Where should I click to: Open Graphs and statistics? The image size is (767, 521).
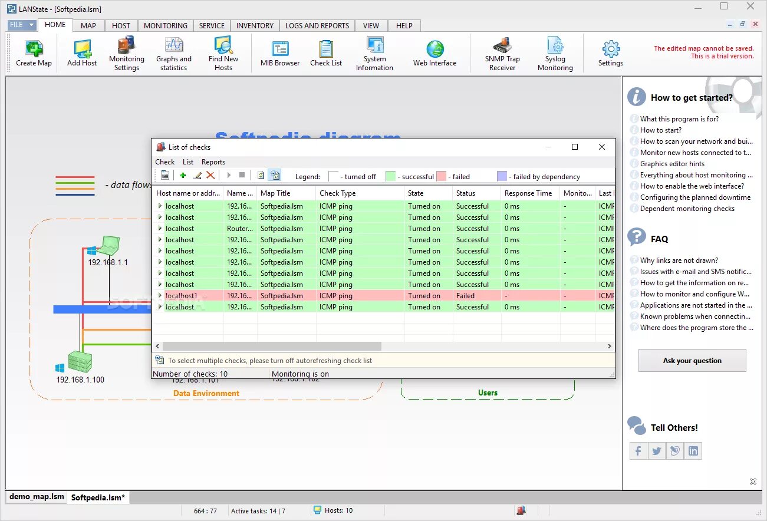tap(174, 45)
